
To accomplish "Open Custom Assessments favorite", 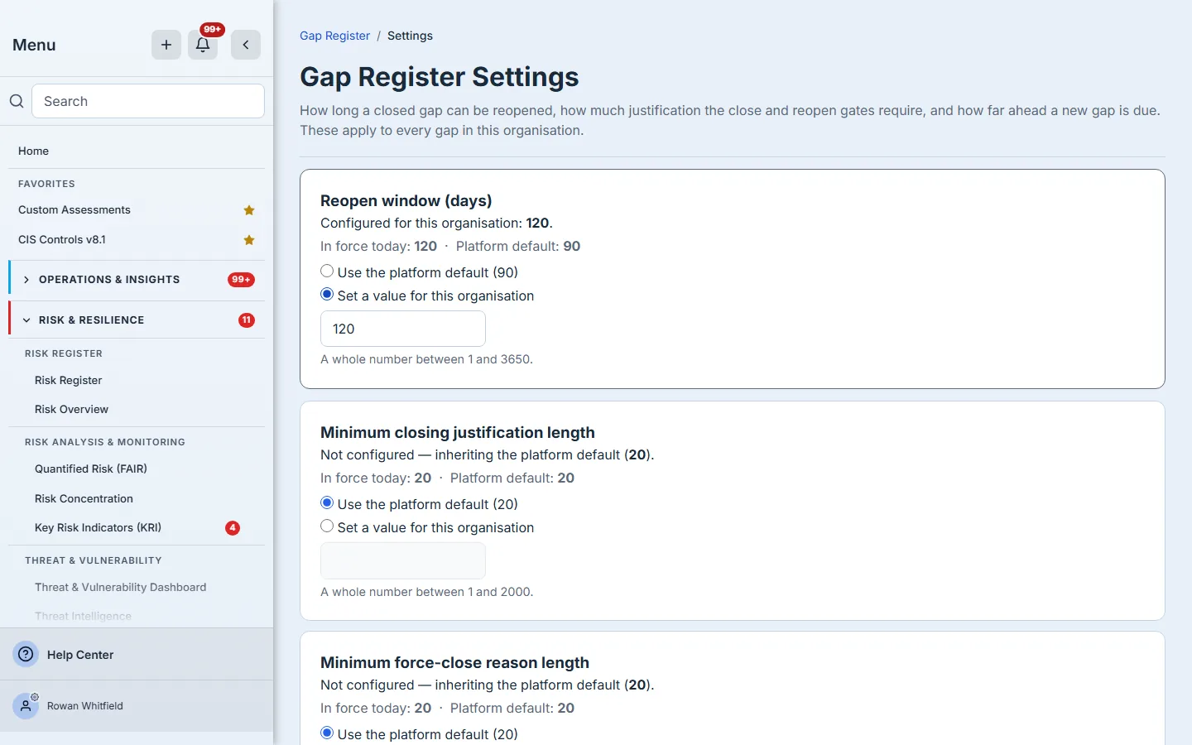I will tap(74, 210).
